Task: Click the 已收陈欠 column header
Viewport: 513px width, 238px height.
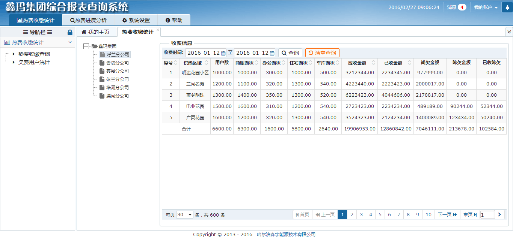Action: point(492,63)
